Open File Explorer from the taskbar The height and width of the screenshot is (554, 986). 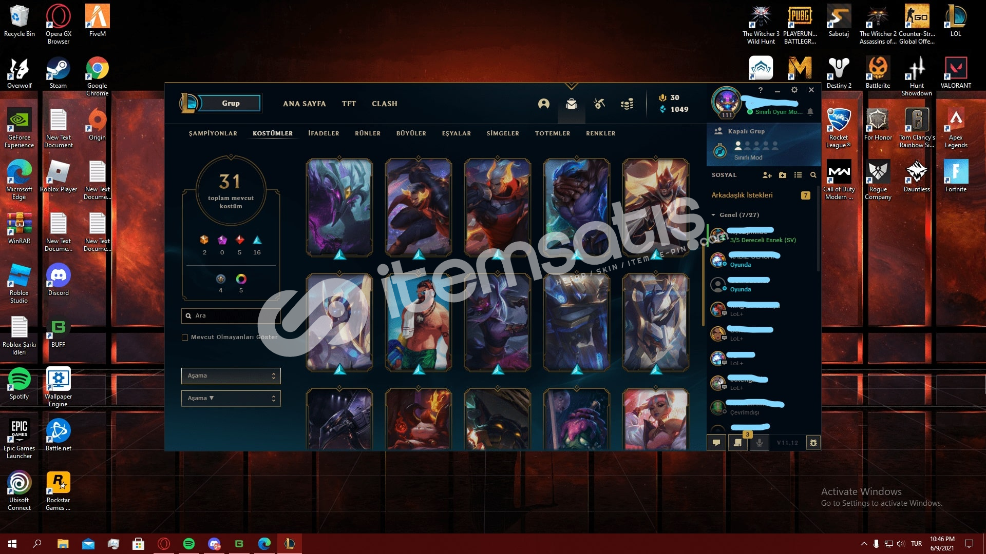pos(63,544)
